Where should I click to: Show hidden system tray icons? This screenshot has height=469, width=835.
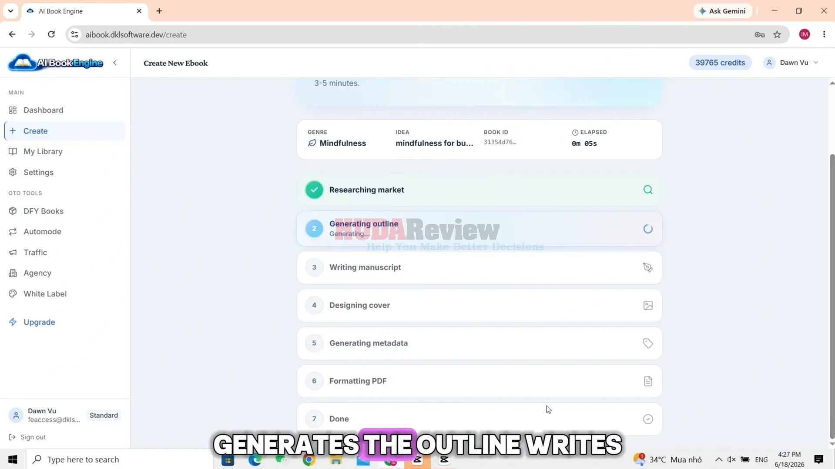tap(718, 459)
